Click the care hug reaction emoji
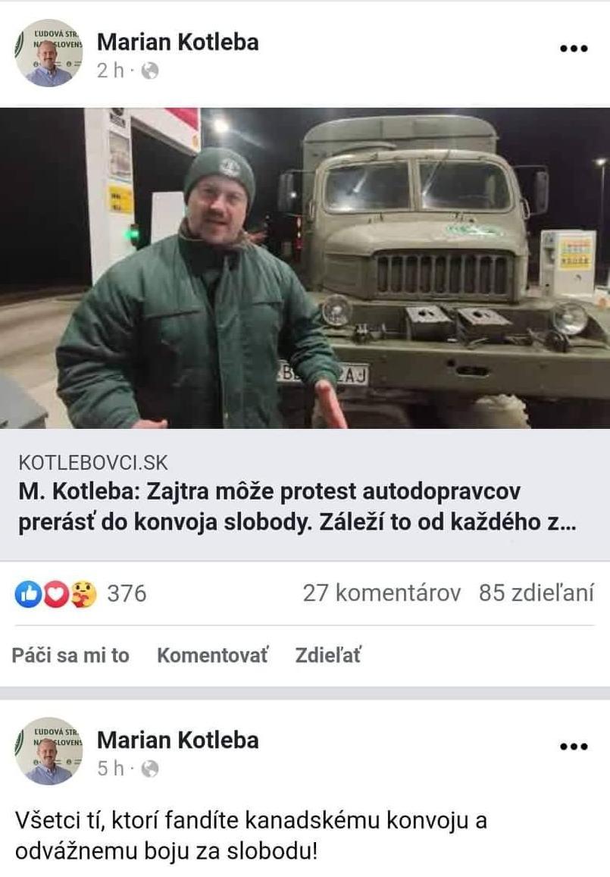 (x=83, y=594)
